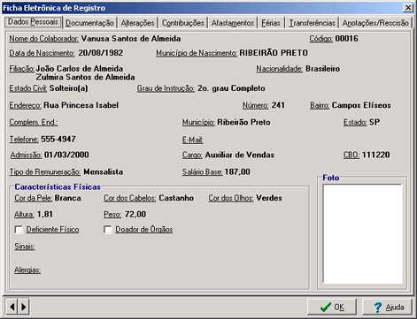This screenshot has width=417, height=319.
Task: Select skin color value Branca
Action: coord(67,198)
